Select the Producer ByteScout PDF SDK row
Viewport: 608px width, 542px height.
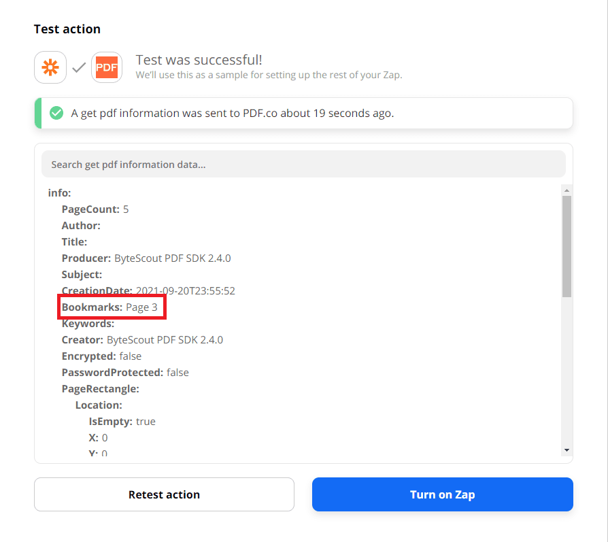click(146, 258)
